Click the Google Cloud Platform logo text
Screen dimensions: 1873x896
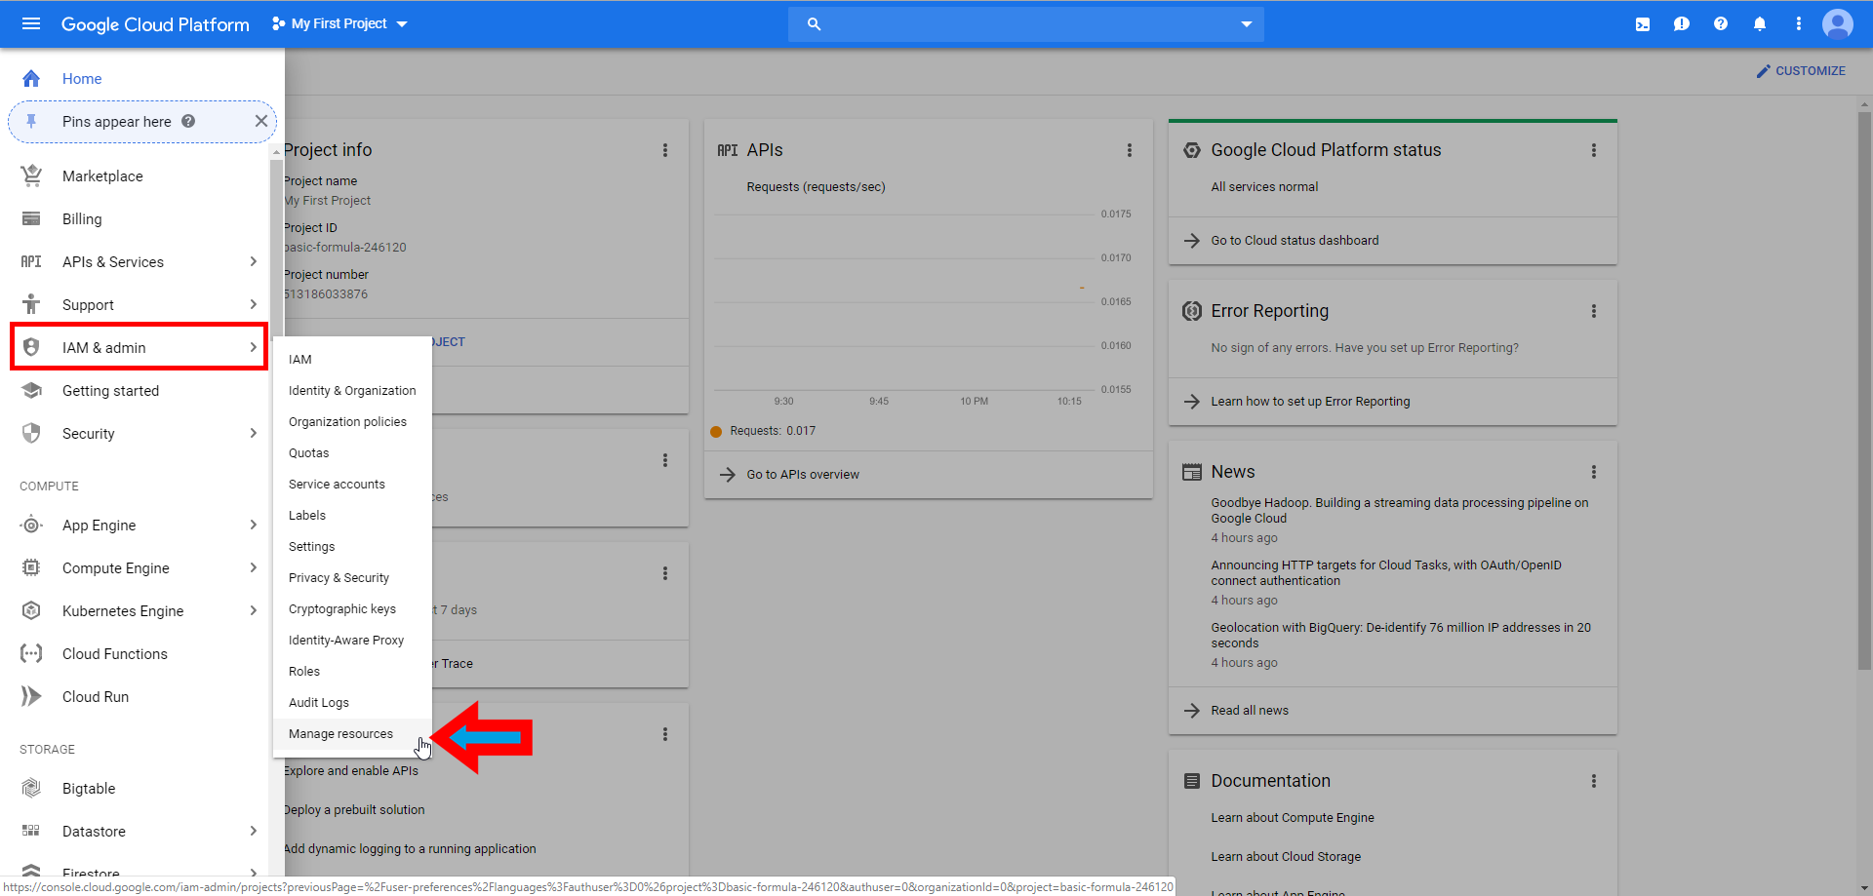[x=155, y=24]
